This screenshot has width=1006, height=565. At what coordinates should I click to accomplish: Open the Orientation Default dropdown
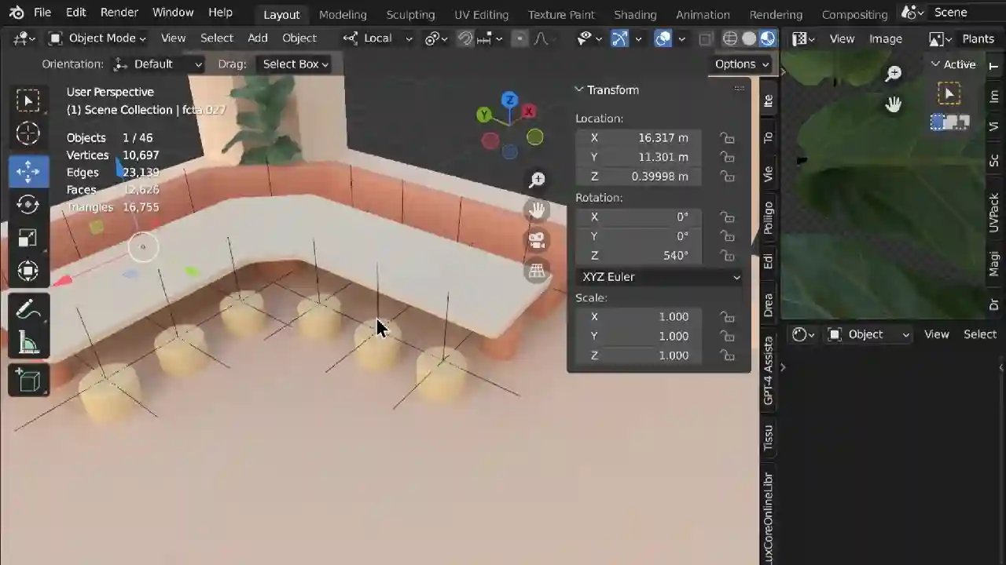pos(157,64)
